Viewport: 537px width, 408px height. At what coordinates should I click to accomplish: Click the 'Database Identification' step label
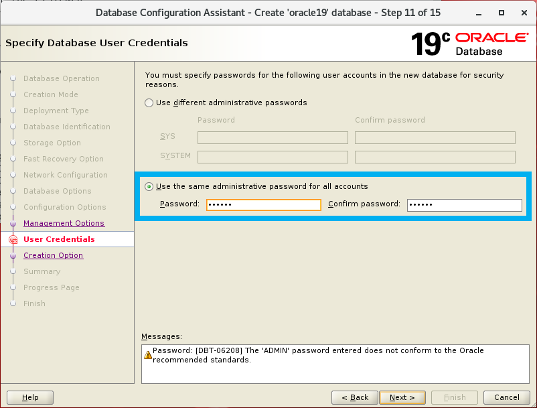click(x=67, y=127)
